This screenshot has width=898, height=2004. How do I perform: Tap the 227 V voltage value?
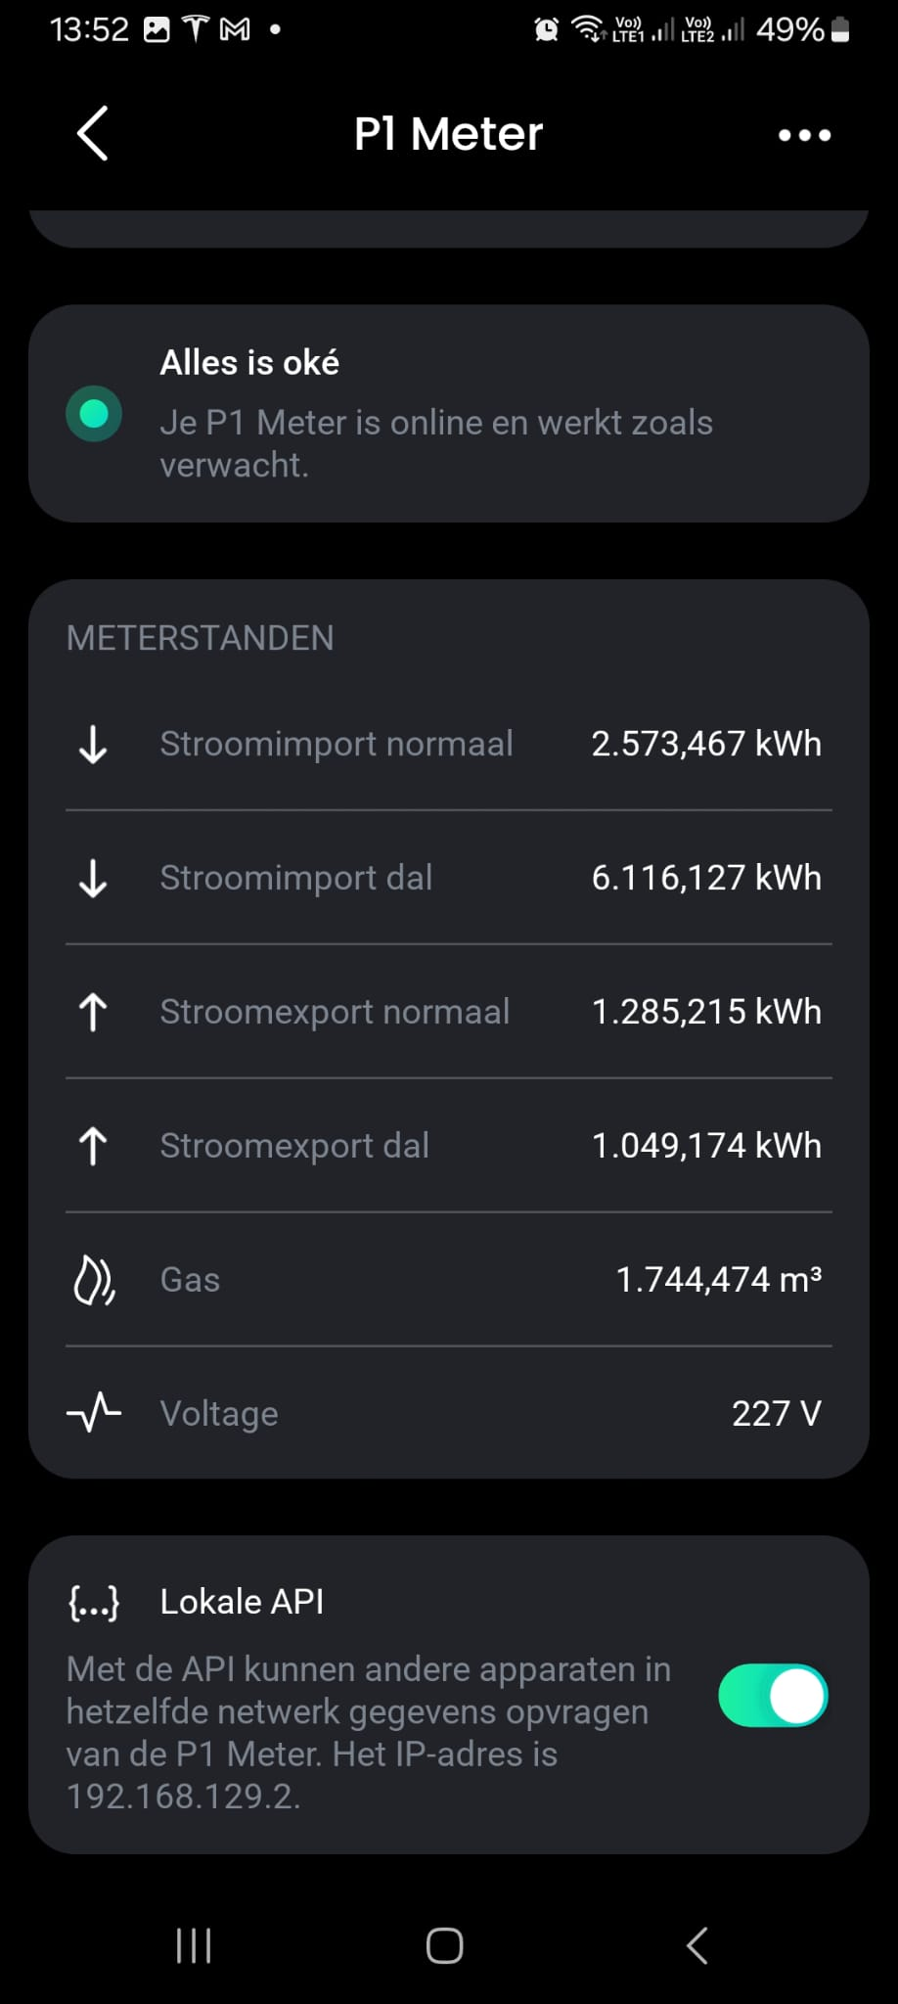tap(776, 1413)
